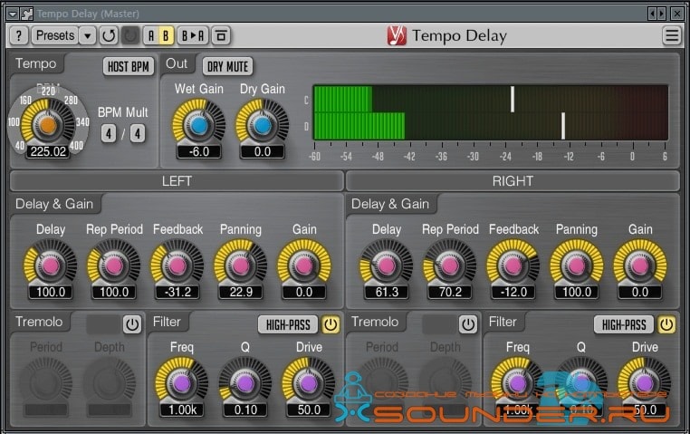Click the Dry Gain knob

263,125
